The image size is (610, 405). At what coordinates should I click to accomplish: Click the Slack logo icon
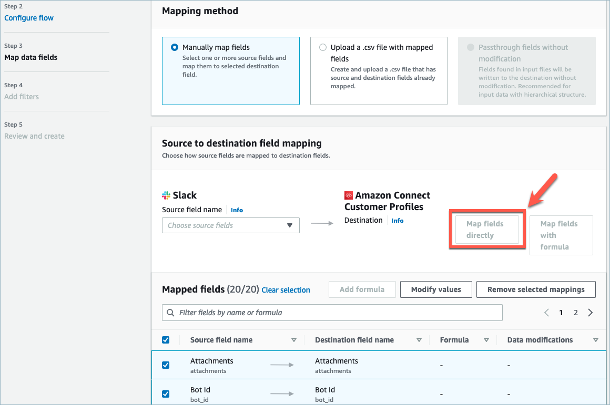(166, 195)
